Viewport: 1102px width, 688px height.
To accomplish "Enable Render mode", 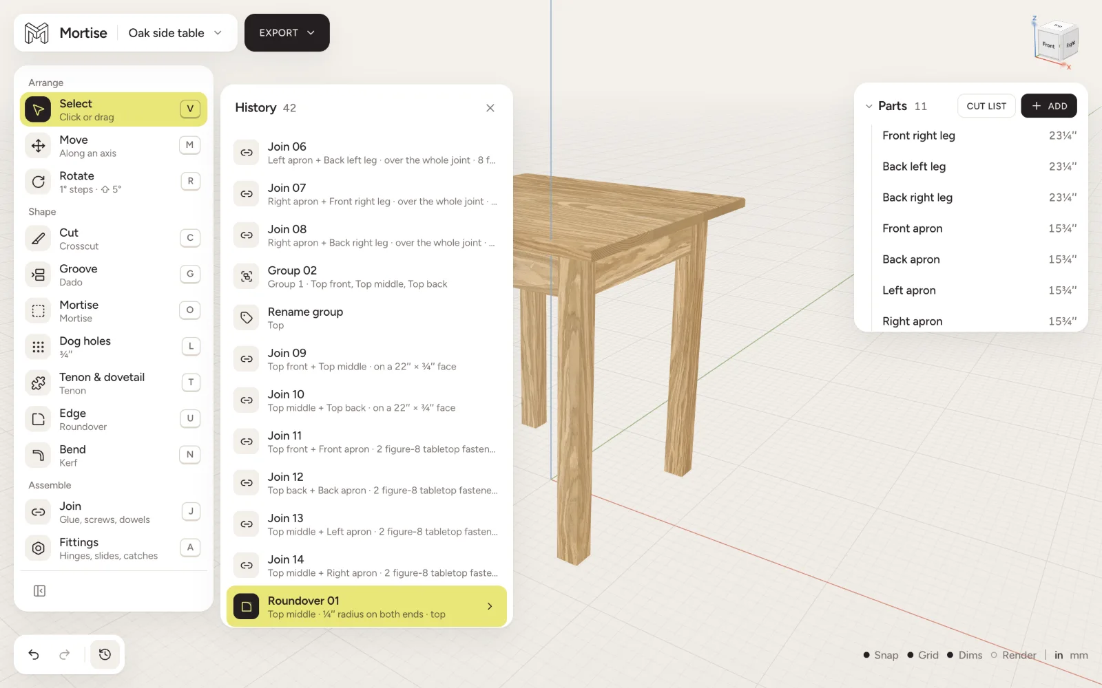I will click(1014, 655).
